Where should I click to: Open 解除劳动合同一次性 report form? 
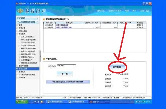point(28,54)
